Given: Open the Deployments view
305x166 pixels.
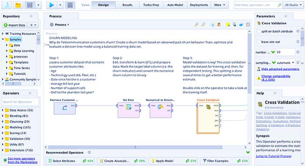Looking at the screenshot, I should coord(199,5).
